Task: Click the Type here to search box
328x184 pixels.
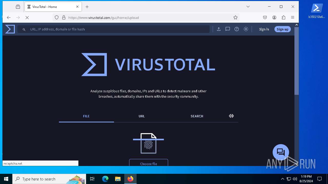Action: [49, 179]
